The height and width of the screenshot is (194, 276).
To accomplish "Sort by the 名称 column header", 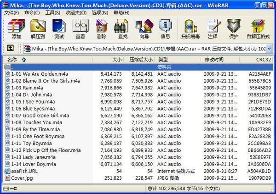I will point(47,60).
